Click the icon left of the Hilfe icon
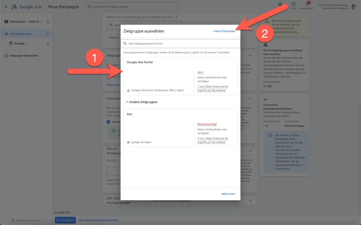The image size is (361, 225). (280, 4)
